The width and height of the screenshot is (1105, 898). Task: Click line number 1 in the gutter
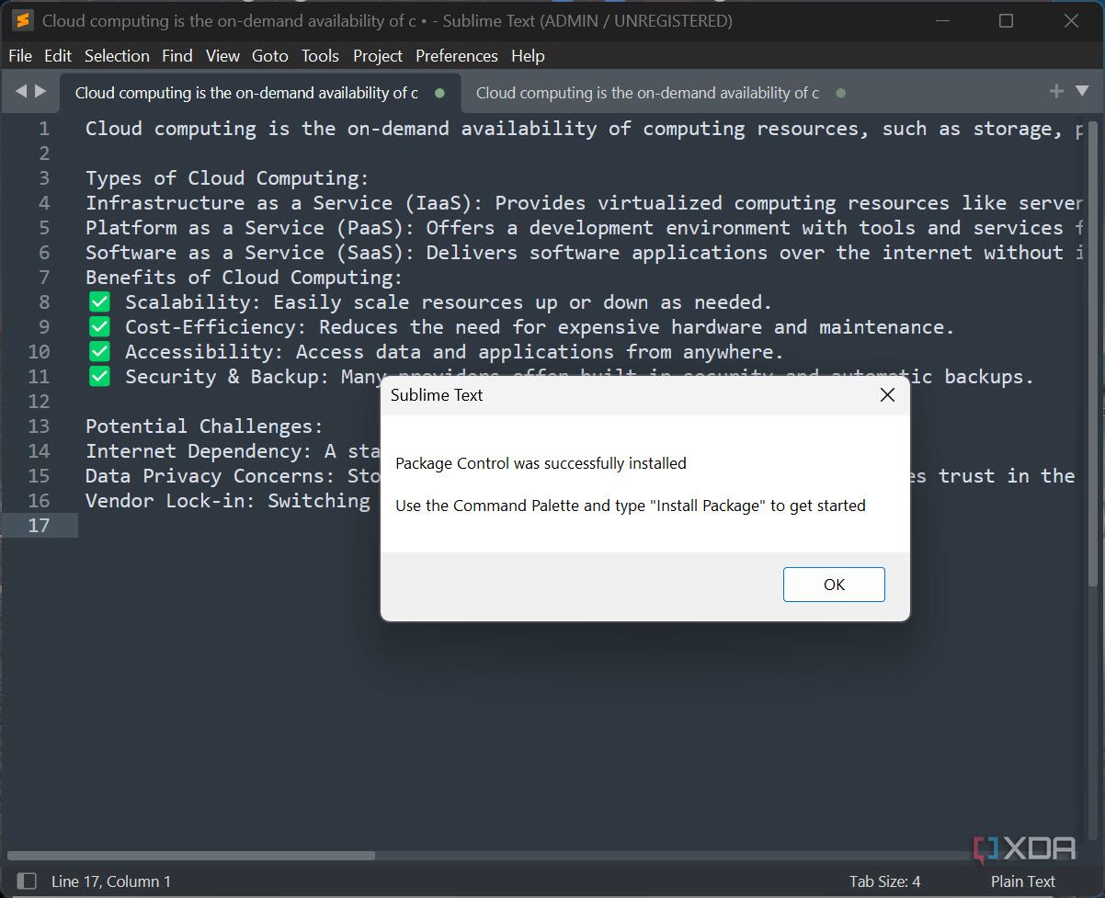(44, 129)
